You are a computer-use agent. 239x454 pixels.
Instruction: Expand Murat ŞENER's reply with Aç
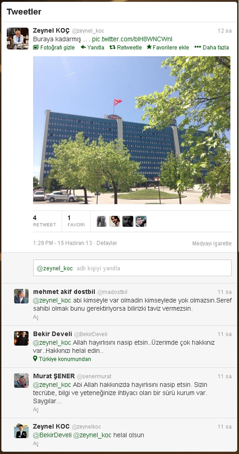[x=36, y=410]
